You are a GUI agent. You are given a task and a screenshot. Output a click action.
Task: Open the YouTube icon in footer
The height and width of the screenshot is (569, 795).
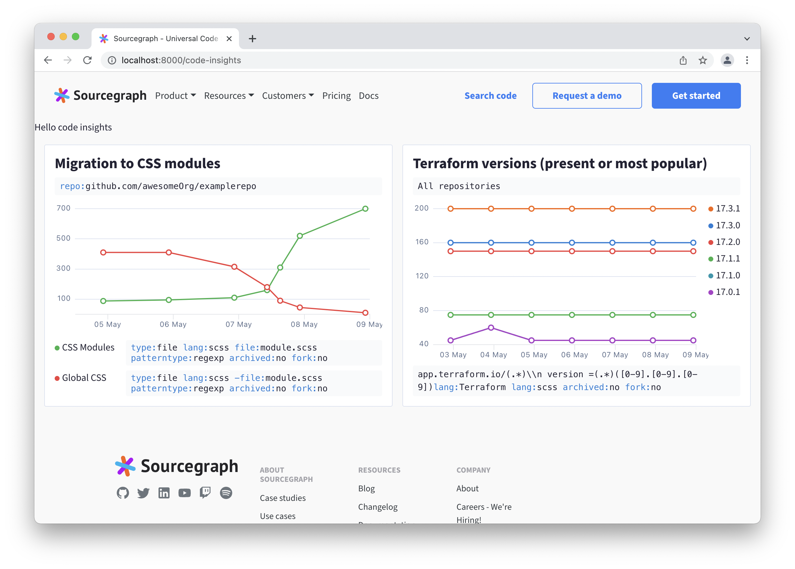tap(184, 493)
